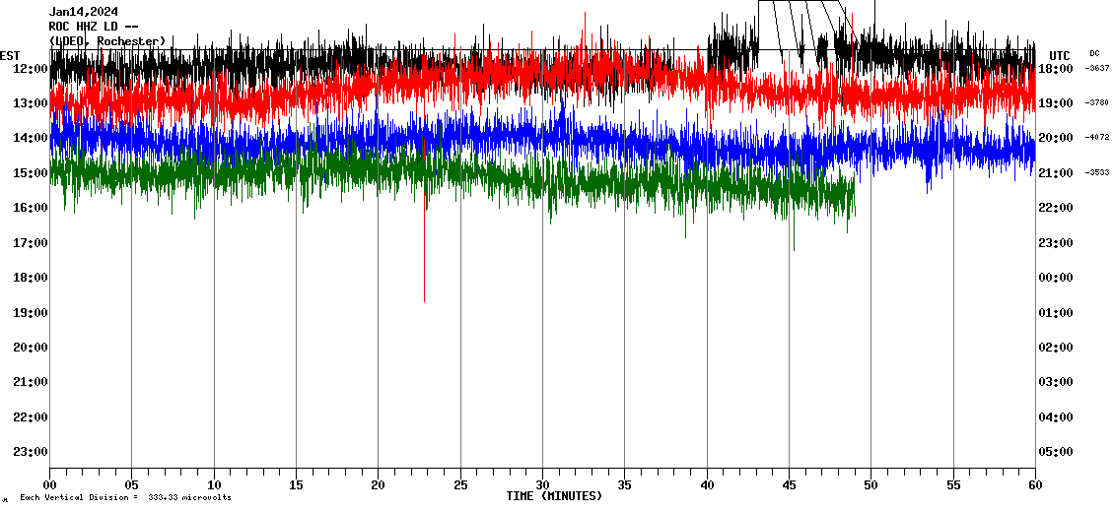1114x511 pixels.
Task: Click the EST time zone label
Action: (10, 55)
